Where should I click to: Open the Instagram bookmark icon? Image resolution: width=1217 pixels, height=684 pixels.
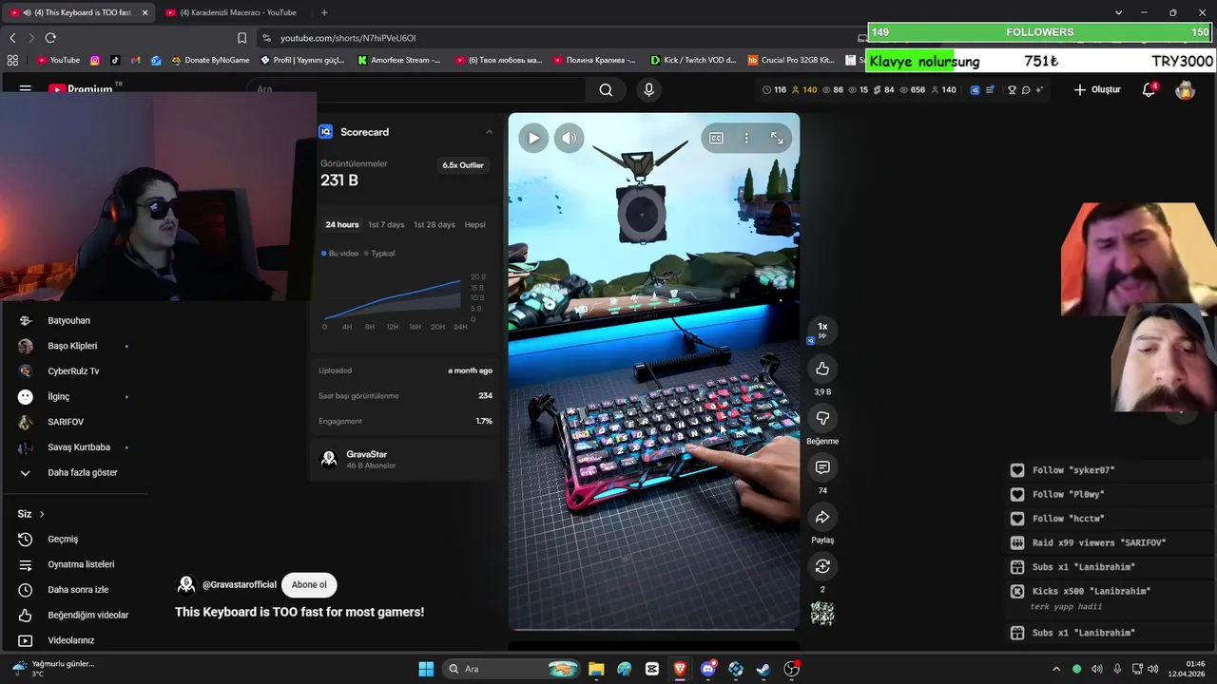[x=95, y=60]
